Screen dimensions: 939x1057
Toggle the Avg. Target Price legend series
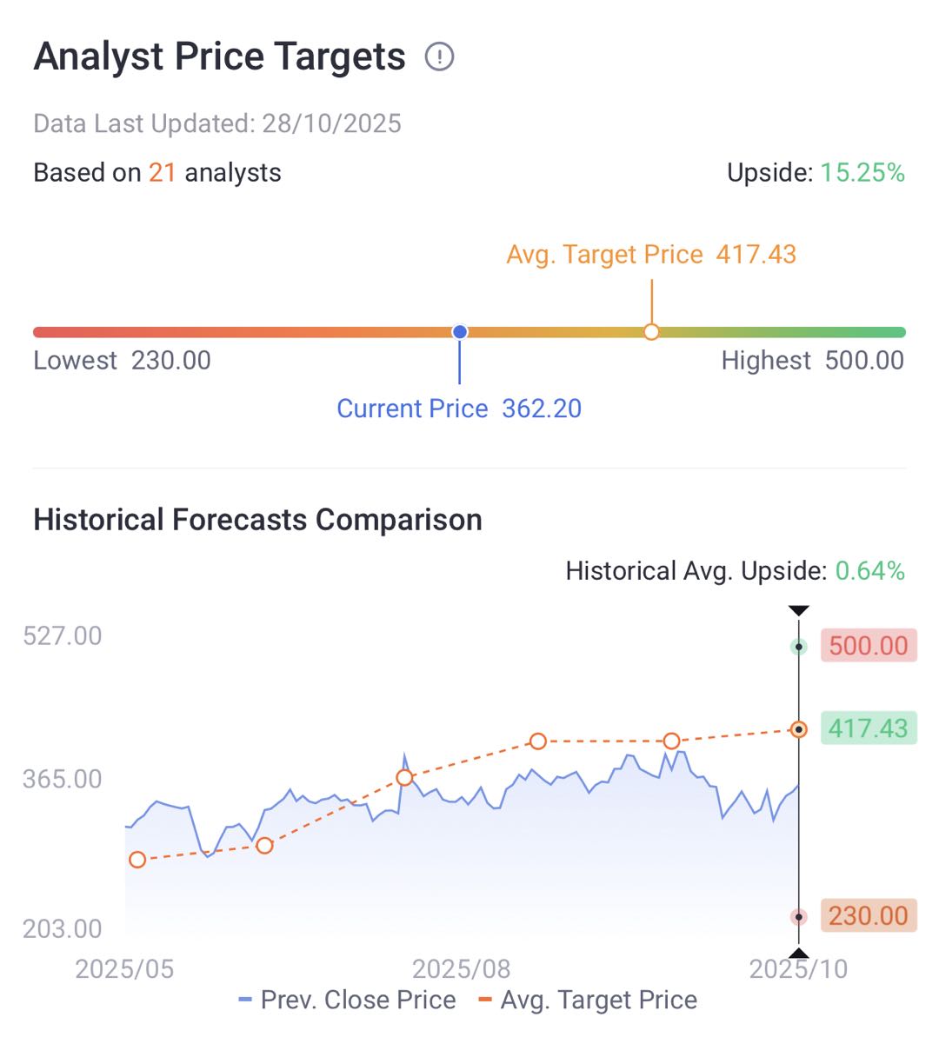588,1000
